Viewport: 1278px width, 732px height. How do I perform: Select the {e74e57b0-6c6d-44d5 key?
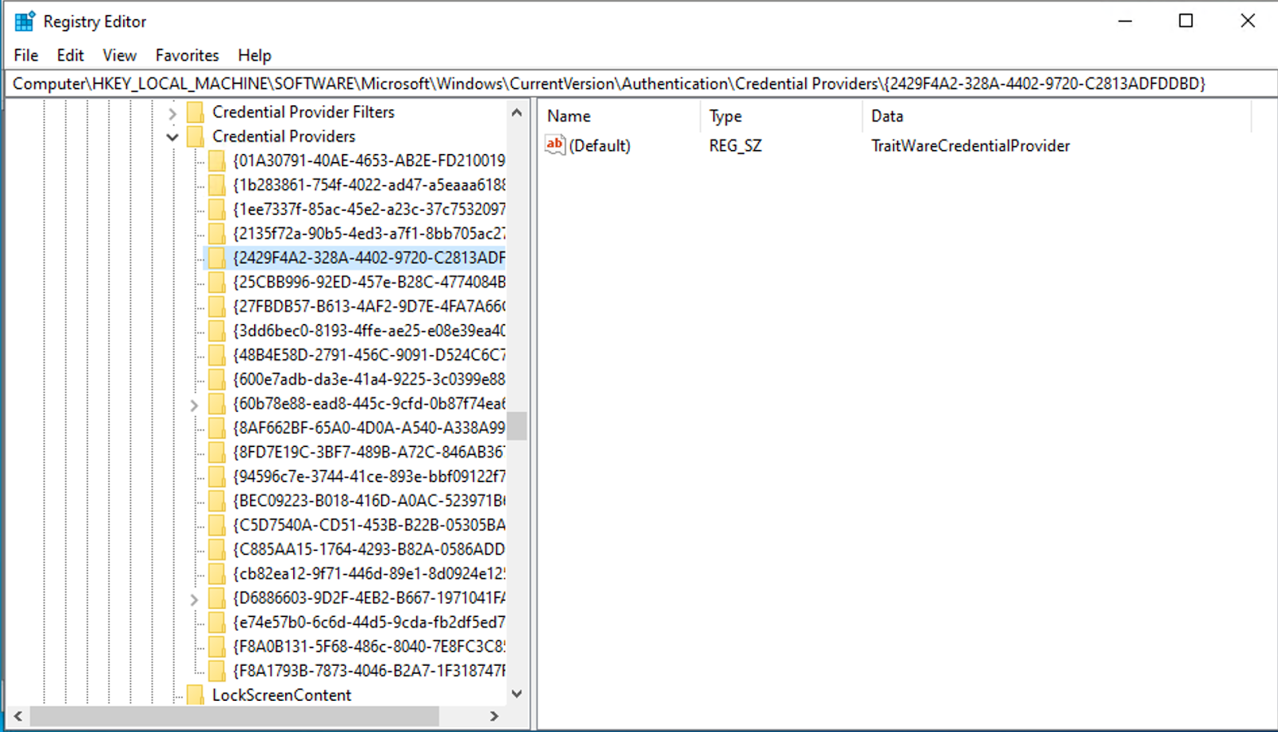point(369,623)
